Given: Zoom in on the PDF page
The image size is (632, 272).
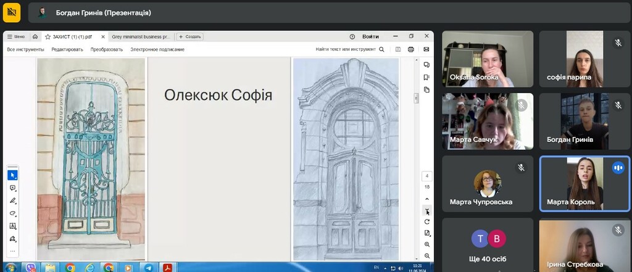Looking at the screenshot, I should [427, 244].
